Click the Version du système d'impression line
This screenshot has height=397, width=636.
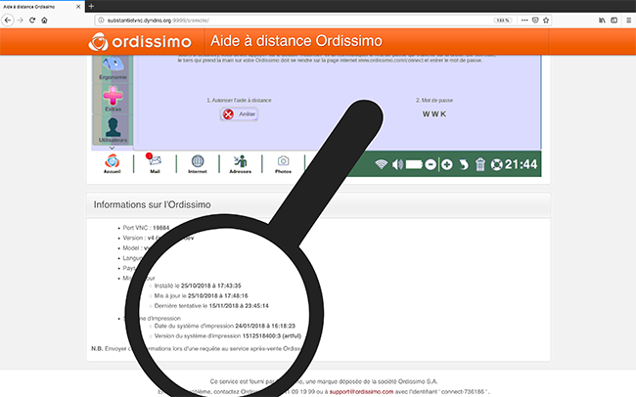click(228, 335)
